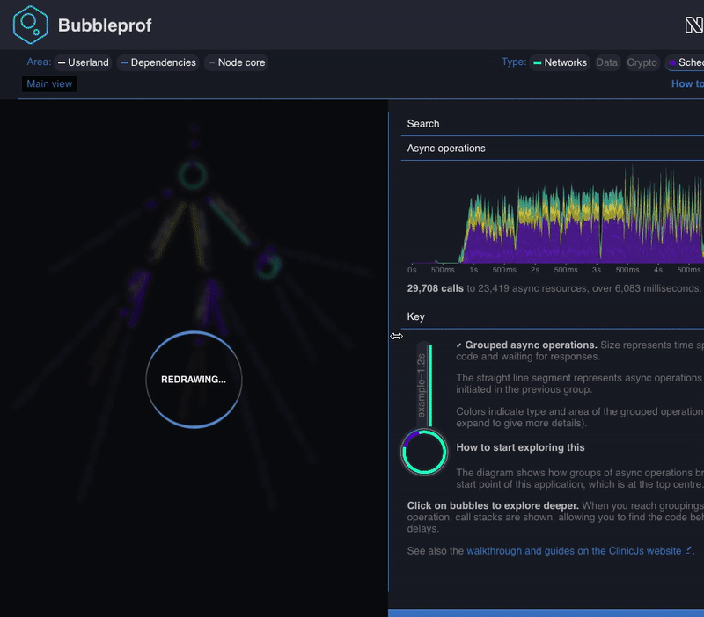The width and height of the screenshot is (704, 617).
Task: Click the Bubbleprof title text
Action: tap(105, 25)
